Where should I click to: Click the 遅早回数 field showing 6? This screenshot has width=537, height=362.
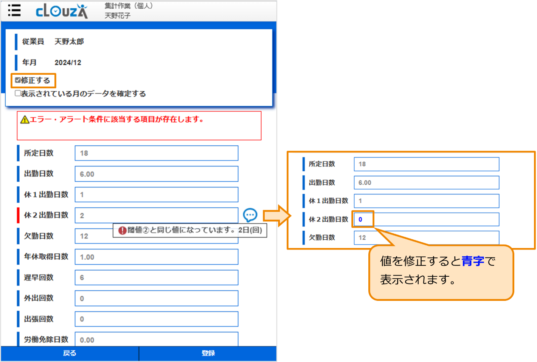[x=156, y=277]
